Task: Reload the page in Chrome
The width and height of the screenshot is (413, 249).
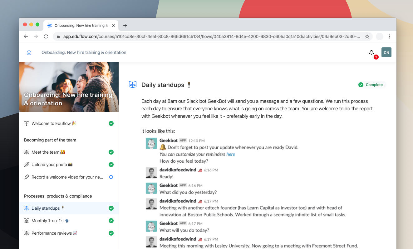Action: coord(46,36)
